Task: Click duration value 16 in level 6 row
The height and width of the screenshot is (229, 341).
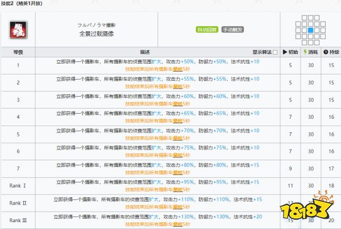Action: (x=331, y=151)
